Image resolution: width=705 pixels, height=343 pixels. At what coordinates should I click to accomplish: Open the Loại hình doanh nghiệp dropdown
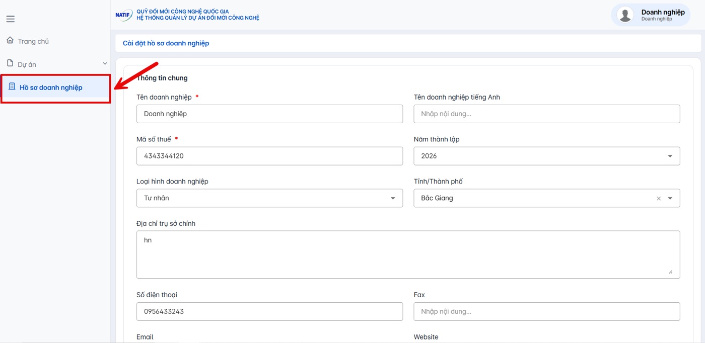pos(269,198)
